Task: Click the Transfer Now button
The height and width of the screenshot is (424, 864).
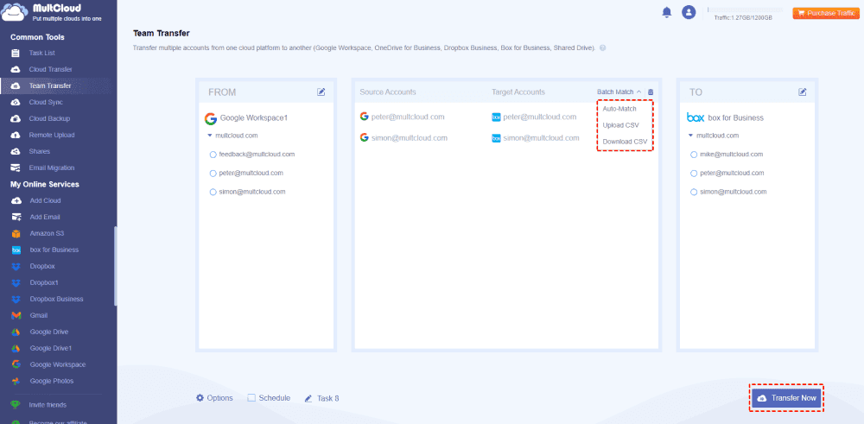Action: [x=786, y=397]
